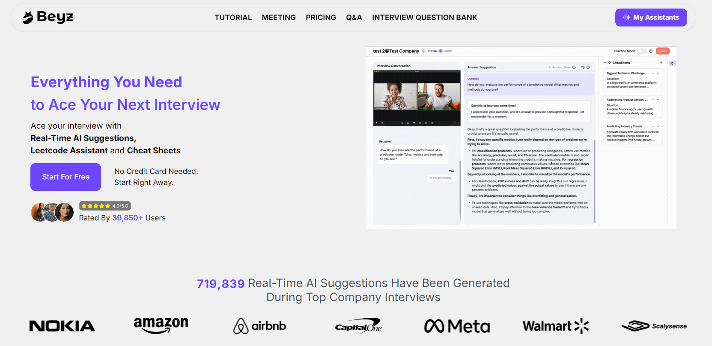Go to the PRICING page
Screen dimensions: 712x346
pos(321,18)
